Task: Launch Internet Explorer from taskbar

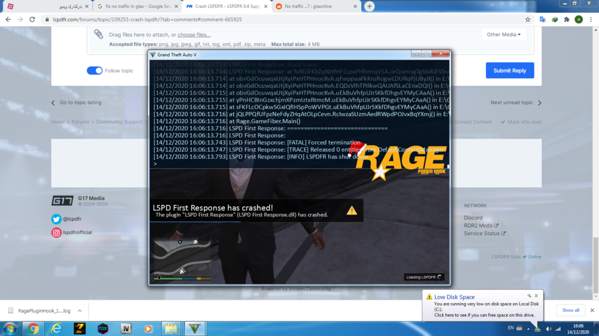Action: [x=56, y=328]
